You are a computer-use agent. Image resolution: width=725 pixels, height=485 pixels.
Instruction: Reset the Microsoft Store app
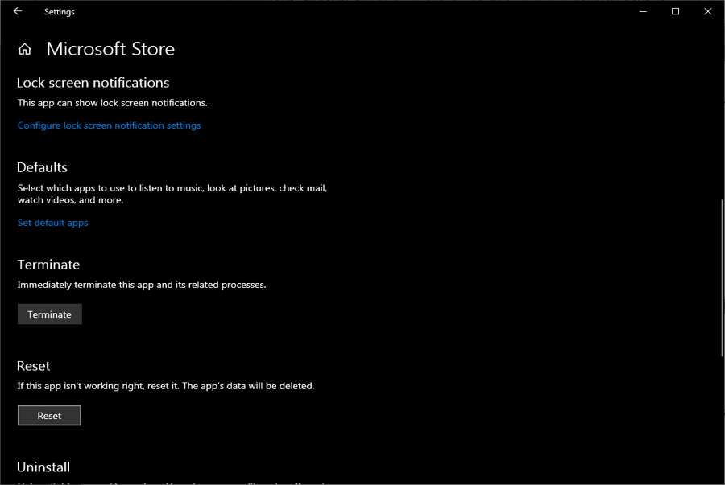pos(49,415)
